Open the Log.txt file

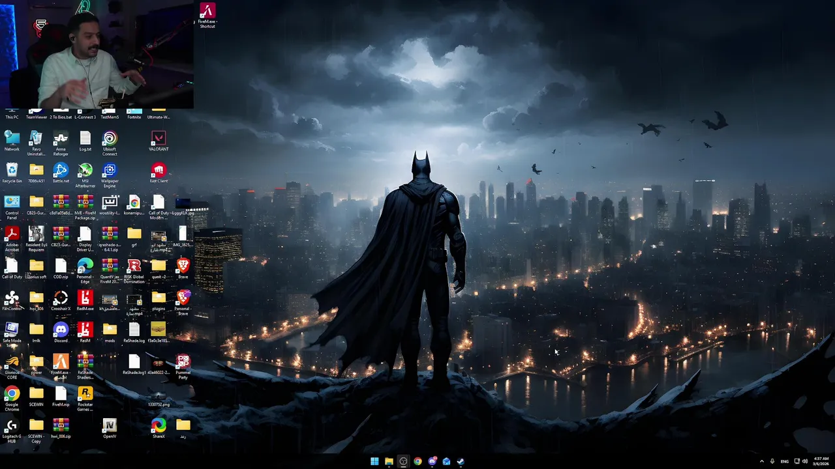point(85,141)
